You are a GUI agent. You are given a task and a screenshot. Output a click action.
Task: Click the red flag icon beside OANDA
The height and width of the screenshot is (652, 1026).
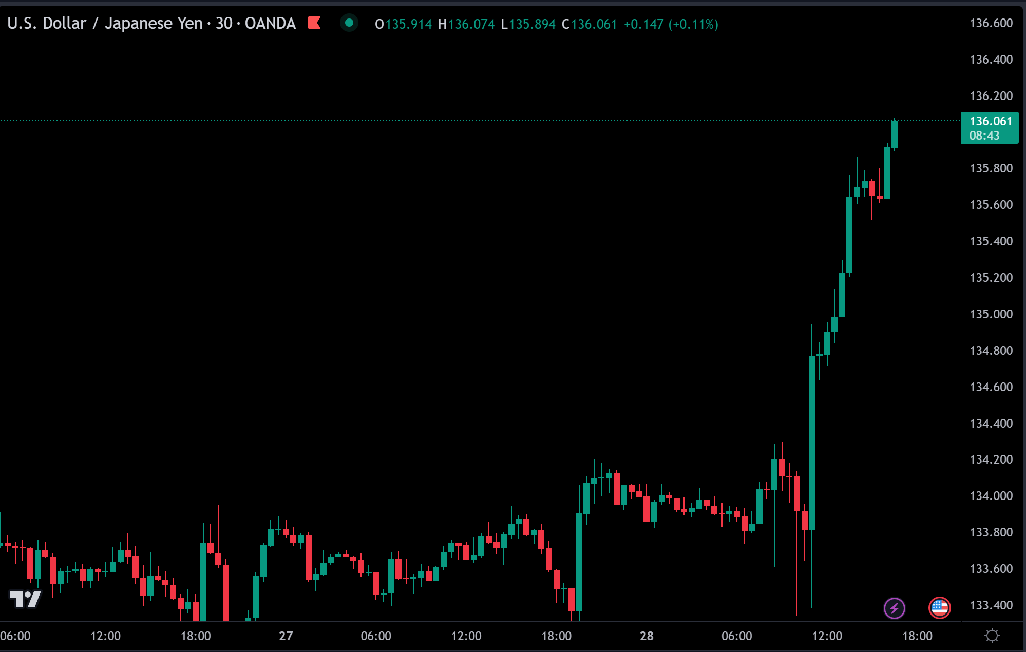tap(314, 23)
